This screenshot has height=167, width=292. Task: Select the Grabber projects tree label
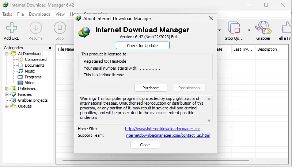(33, 100)
